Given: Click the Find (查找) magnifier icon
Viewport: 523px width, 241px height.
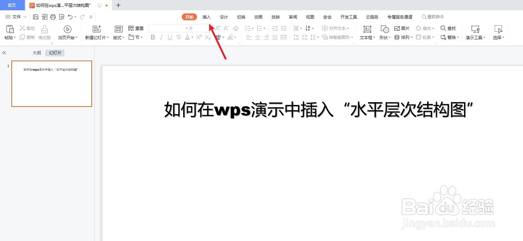Looking at the screenshot, I should 443,28.
